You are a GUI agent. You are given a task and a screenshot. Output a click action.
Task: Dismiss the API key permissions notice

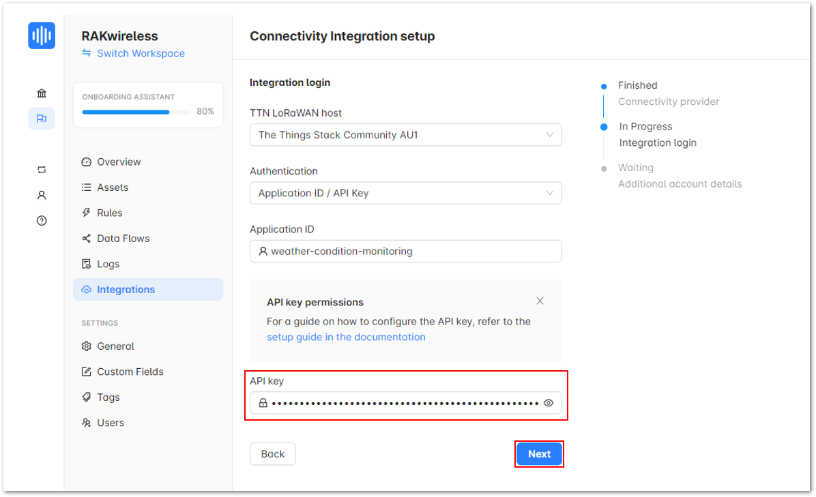[540, 301]
